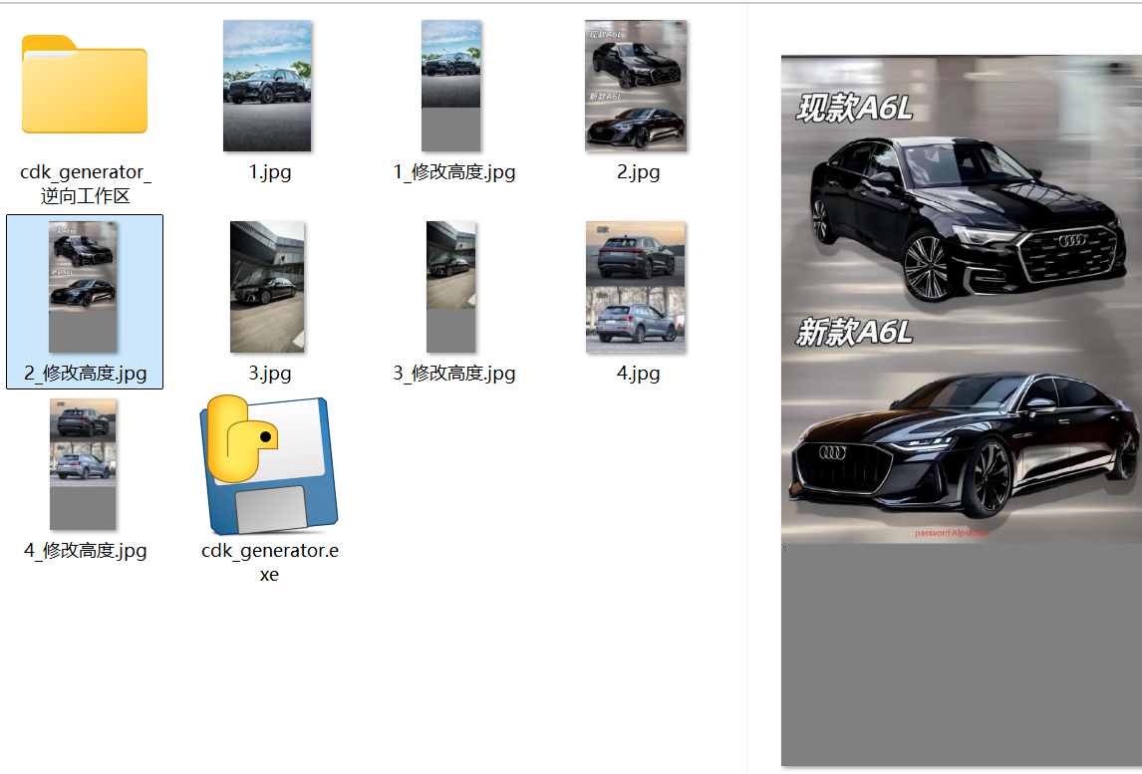
Task: Open the cdk_generator_逆向工作区 folder icon
Action: (x=85, y=84)
